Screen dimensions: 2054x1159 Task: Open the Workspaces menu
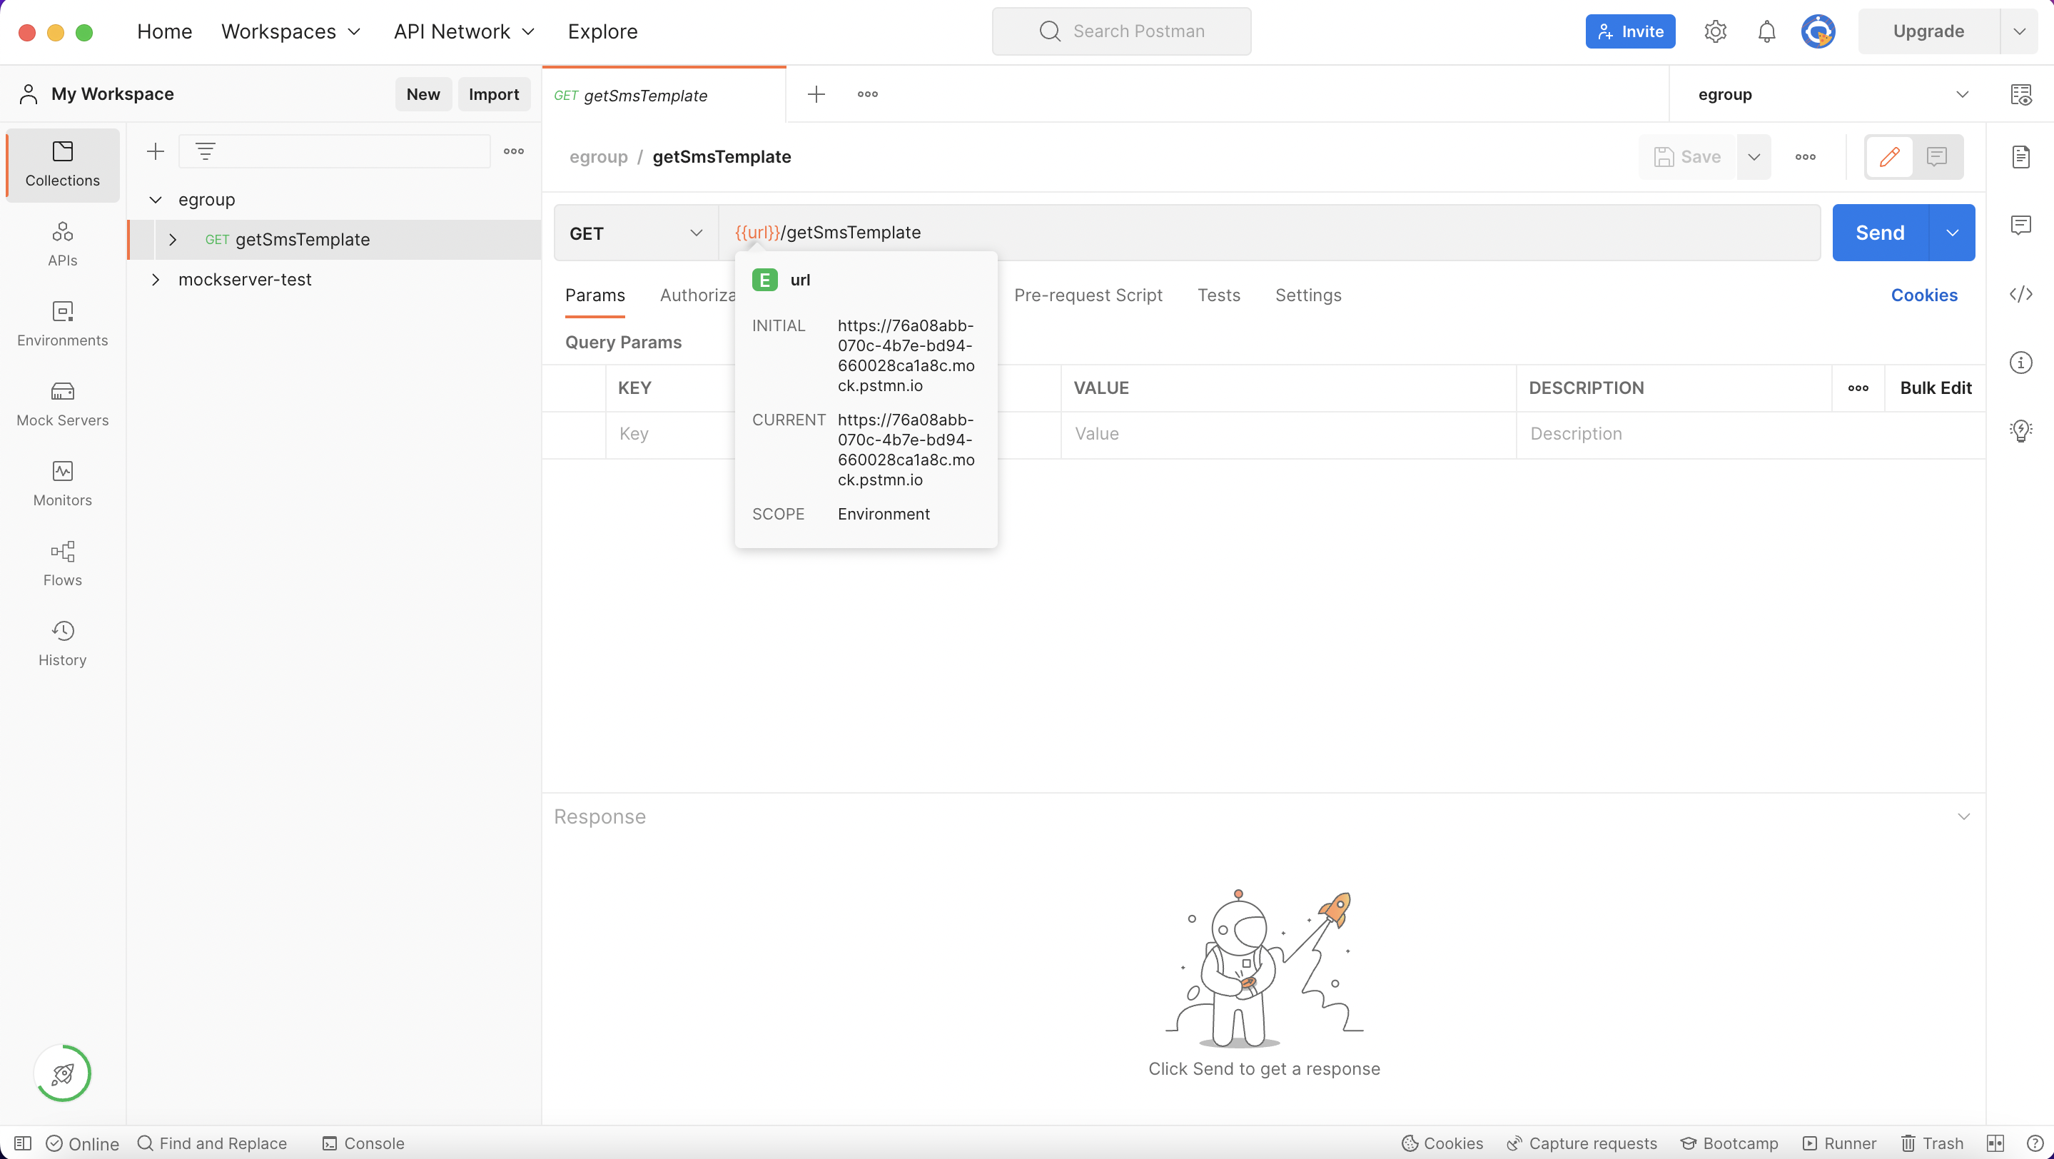click(290, 31)
